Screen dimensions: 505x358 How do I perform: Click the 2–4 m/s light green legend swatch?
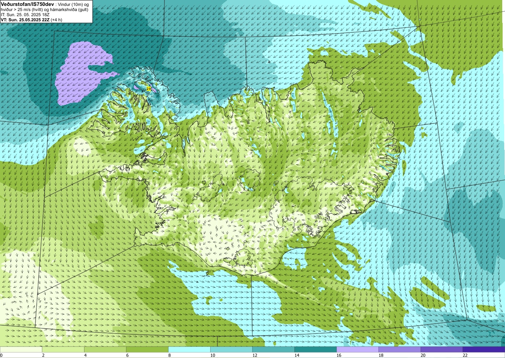click(63, 349)
